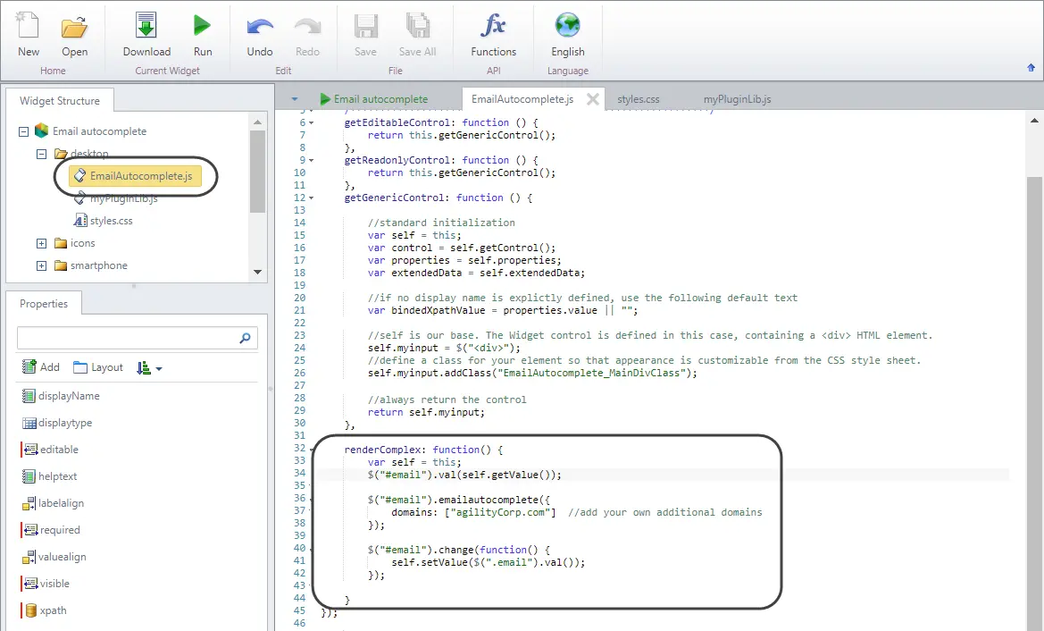Add a new property

click(x=41, y=367)
